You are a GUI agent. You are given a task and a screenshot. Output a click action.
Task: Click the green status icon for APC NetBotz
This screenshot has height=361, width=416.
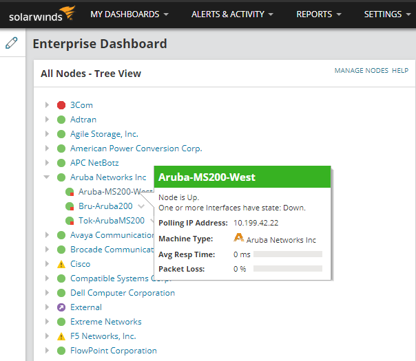(x=61, y=163)
